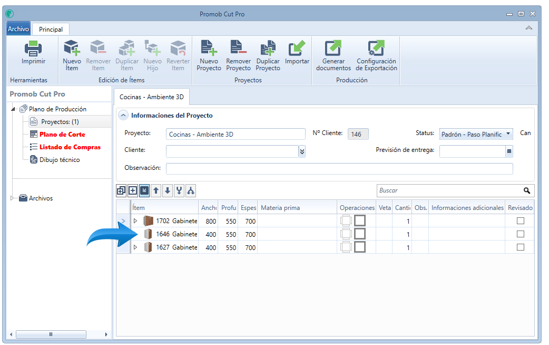Sort by the Materia prima column header
The height and width of the screenshot is (345, 549).
point(298,207)
